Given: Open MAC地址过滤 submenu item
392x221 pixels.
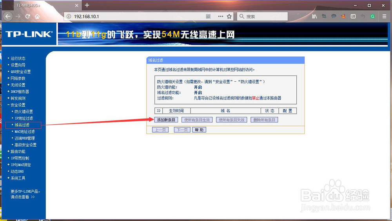Looking at the screenshot, I should click(24, 132).
